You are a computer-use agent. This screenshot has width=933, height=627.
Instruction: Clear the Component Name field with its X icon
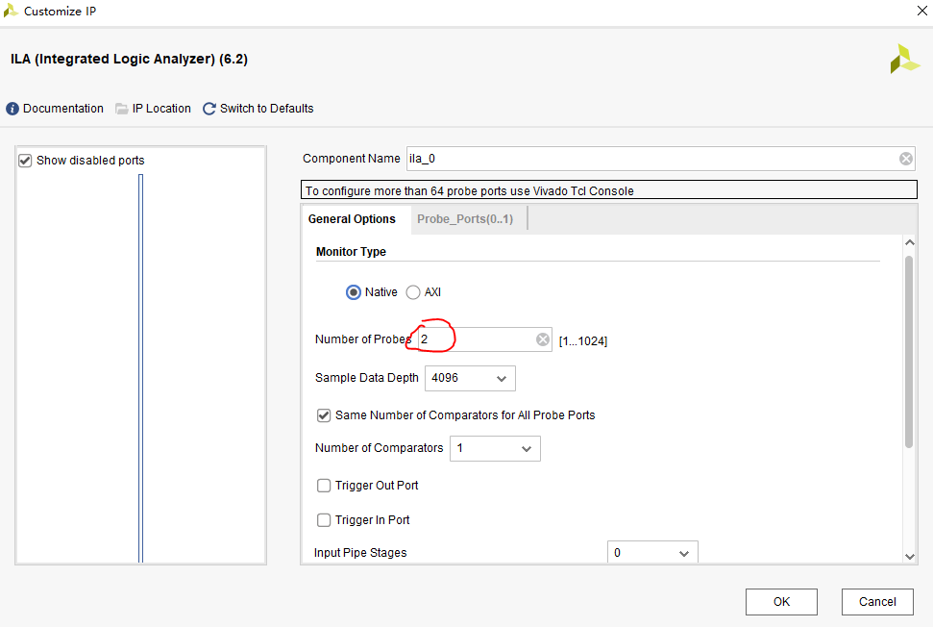click(x=906, y=159)
